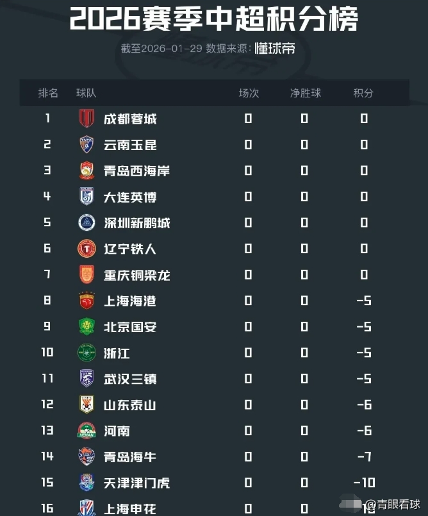Screen dimensions: 428x516
Task: Click the 场次 column header
Action: tap(249, 93)
